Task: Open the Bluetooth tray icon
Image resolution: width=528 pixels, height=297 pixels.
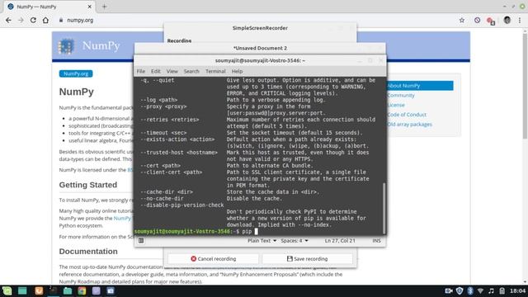Action: pyautogui.click(x=470, y=291)
